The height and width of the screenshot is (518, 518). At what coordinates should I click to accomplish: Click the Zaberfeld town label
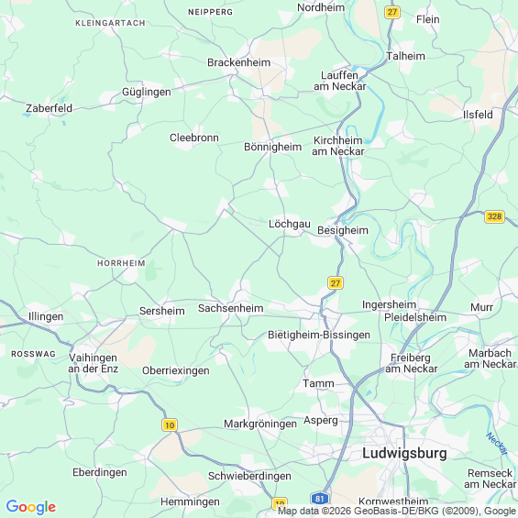click(x=49, y=108)
